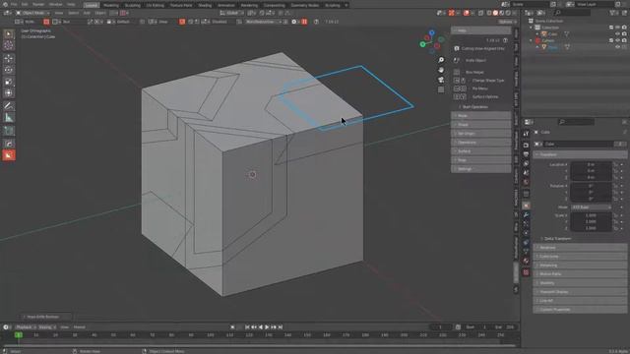Open the XYZ Euler rotation mode dropdown
This screenshot has height=354, width=630.
[x=591, y=207]
